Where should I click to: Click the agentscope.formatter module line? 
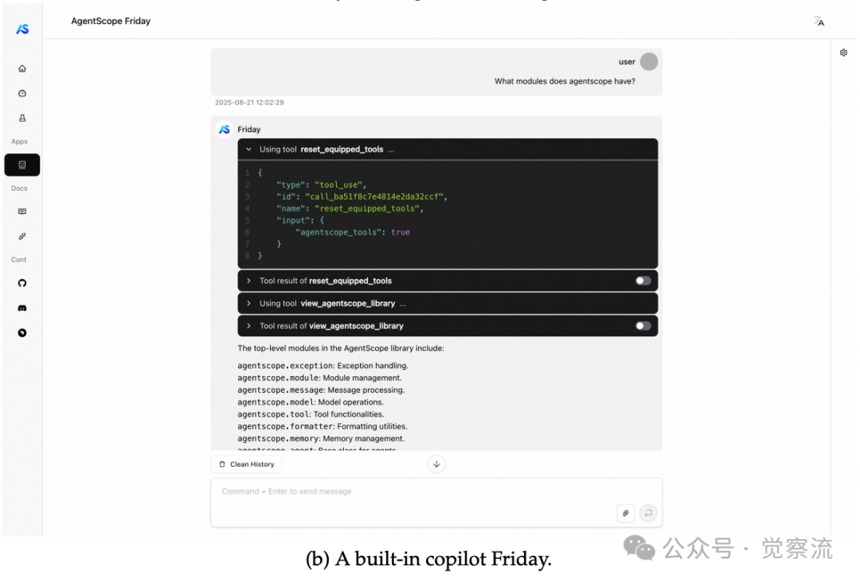[x=322, y=426]
